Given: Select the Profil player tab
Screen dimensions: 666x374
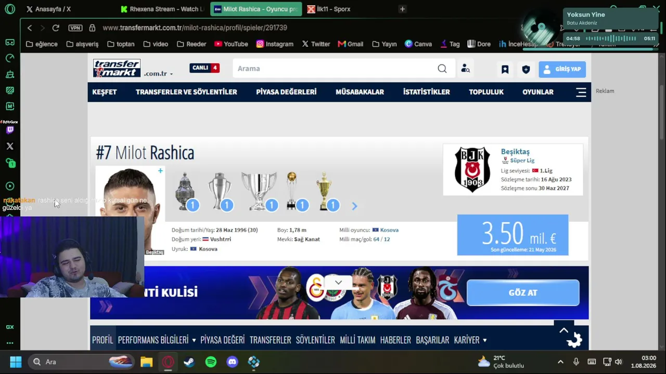Looking at the screenshot, I should pyautogui.click(x=103, y=340).
